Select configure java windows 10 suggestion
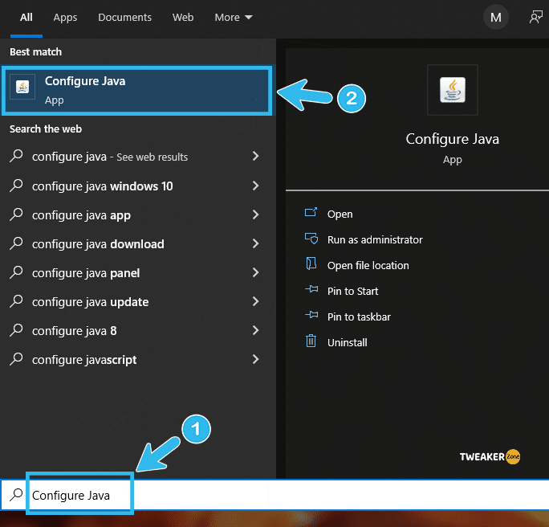Screen dimensions: 549x527 (137, 186)
